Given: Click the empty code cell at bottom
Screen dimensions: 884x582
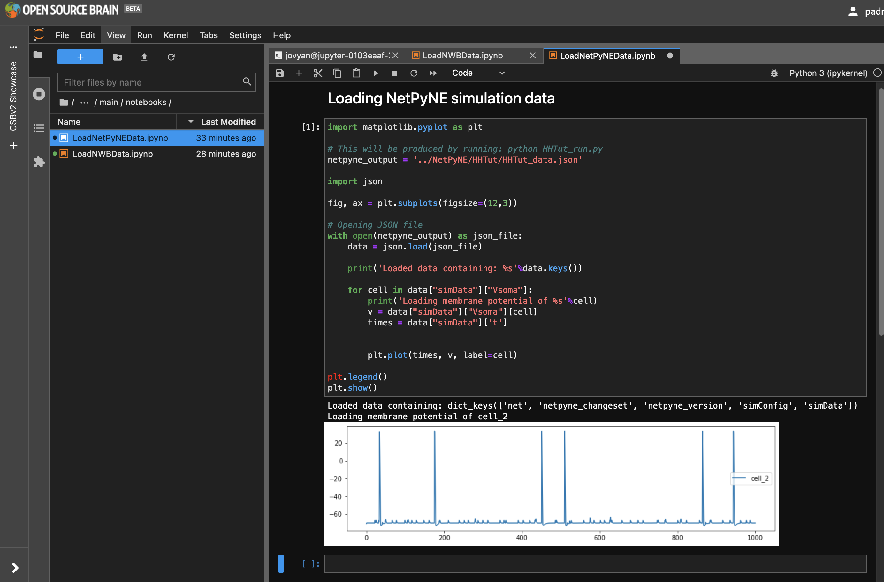Looking at the screenshot, I should (x=595, y=563).
